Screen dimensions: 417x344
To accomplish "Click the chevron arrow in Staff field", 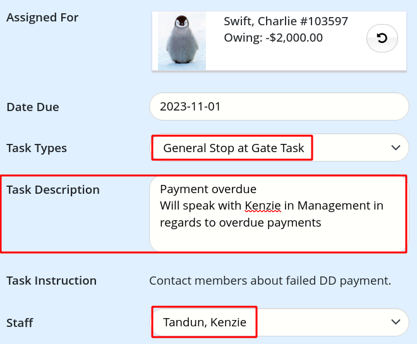I will coord(396,322).
